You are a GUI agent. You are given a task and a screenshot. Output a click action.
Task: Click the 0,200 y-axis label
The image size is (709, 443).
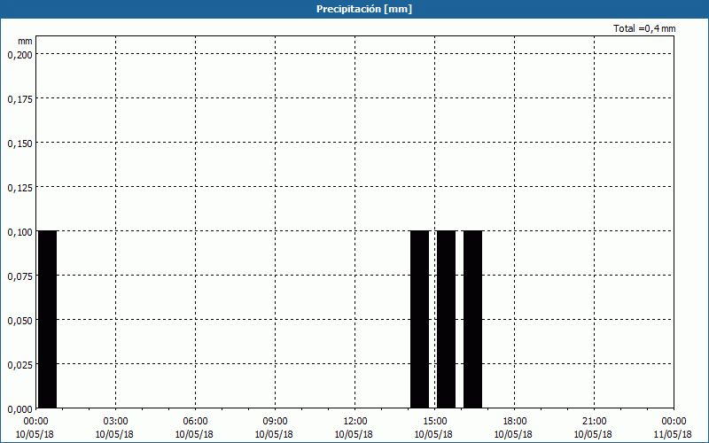19,55
